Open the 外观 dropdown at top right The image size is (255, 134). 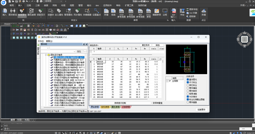[243, 5]
